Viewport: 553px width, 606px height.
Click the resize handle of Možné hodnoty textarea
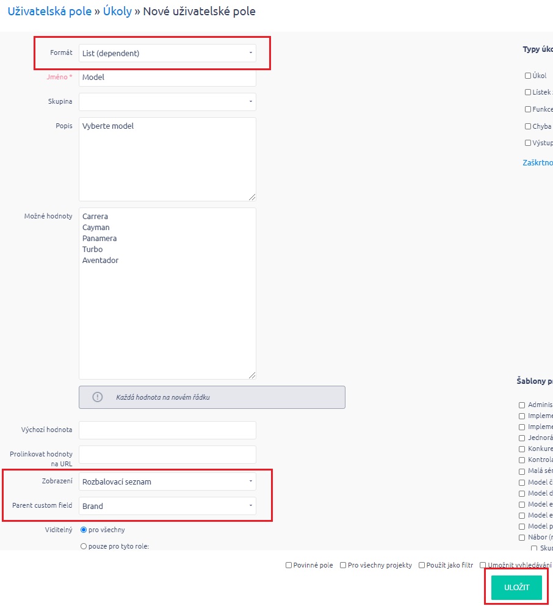(252, 375)
